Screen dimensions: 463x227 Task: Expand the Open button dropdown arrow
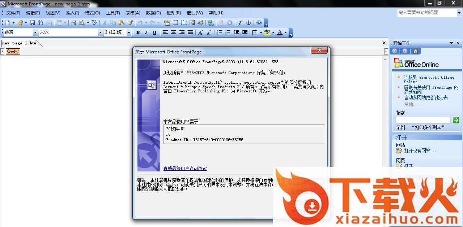pos(26,23)
